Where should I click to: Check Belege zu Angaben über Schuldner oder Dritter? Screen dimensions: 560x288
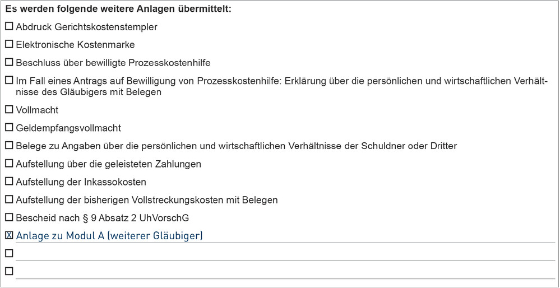point(9,146)
